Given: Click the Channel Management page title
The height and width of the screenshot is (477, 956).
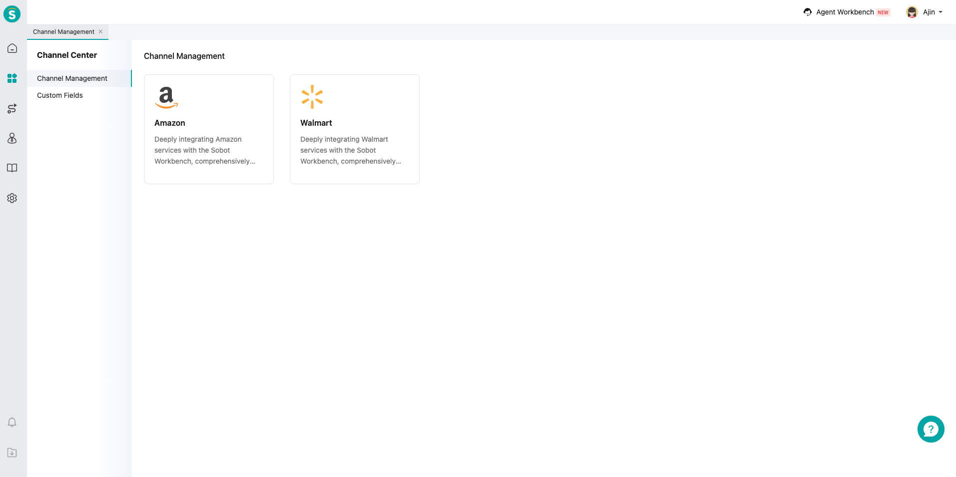Looking at the screenshot, I should [184, 56].
